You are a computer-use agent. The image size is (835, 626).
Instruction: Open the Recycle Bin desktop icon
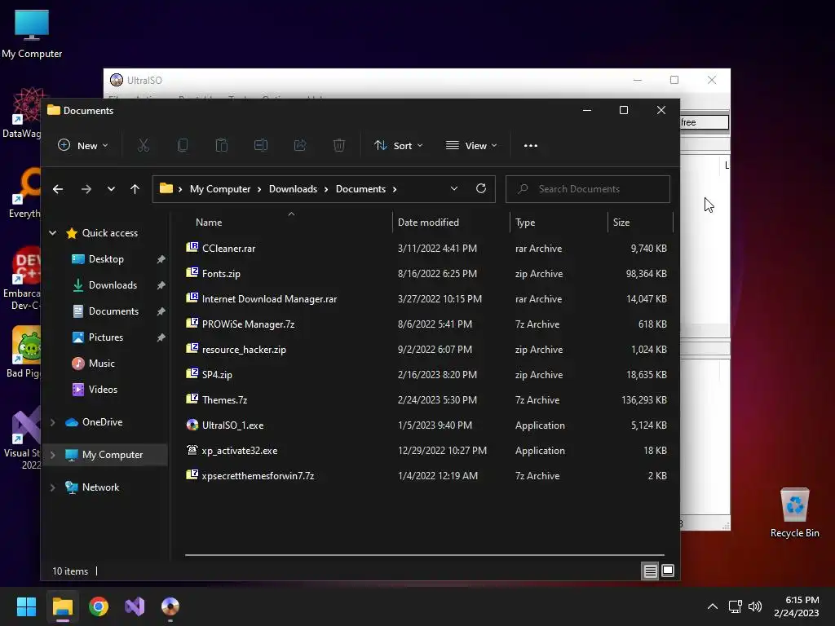coord(794,512)
